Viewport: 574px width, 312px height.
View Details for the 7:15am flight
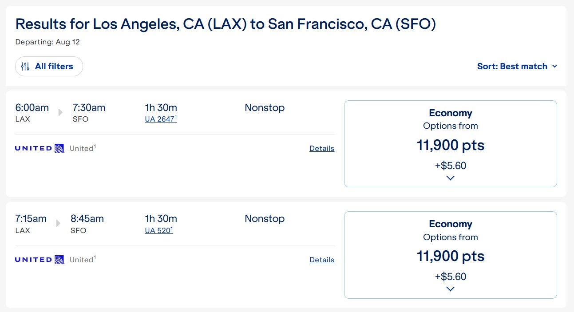(321, 260)
